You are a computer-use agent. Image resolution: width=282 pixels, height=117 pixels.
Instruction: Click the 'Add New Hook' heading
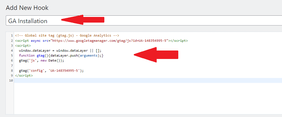coord(27,8)
